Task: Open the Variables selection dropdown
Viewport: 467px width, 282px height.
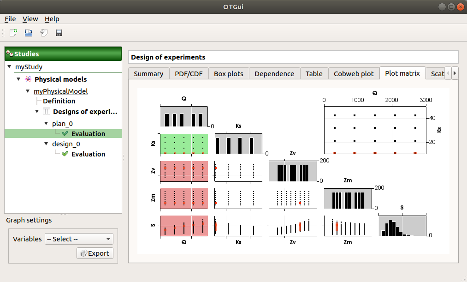Action: 79,239
